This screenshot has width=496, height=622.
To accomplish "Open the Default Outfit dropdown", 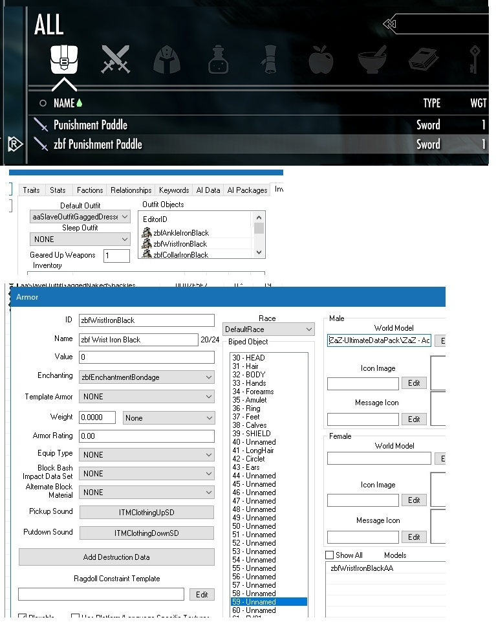I will coord(80,217).
